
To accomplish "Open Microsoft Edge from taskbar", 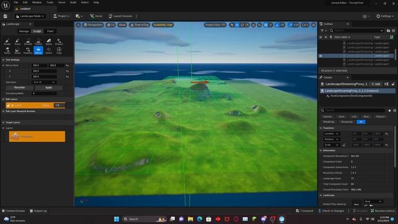I will [x=200, y=219].
